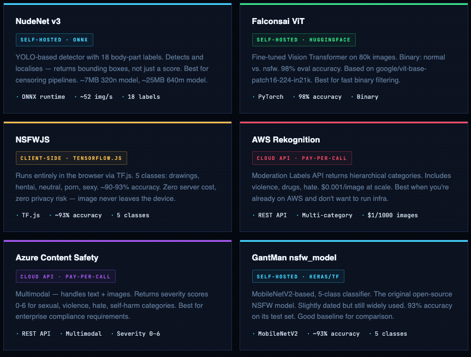Click the PyTorch tag in Falconsai card
471x357 pixels.
click(272, 97)
